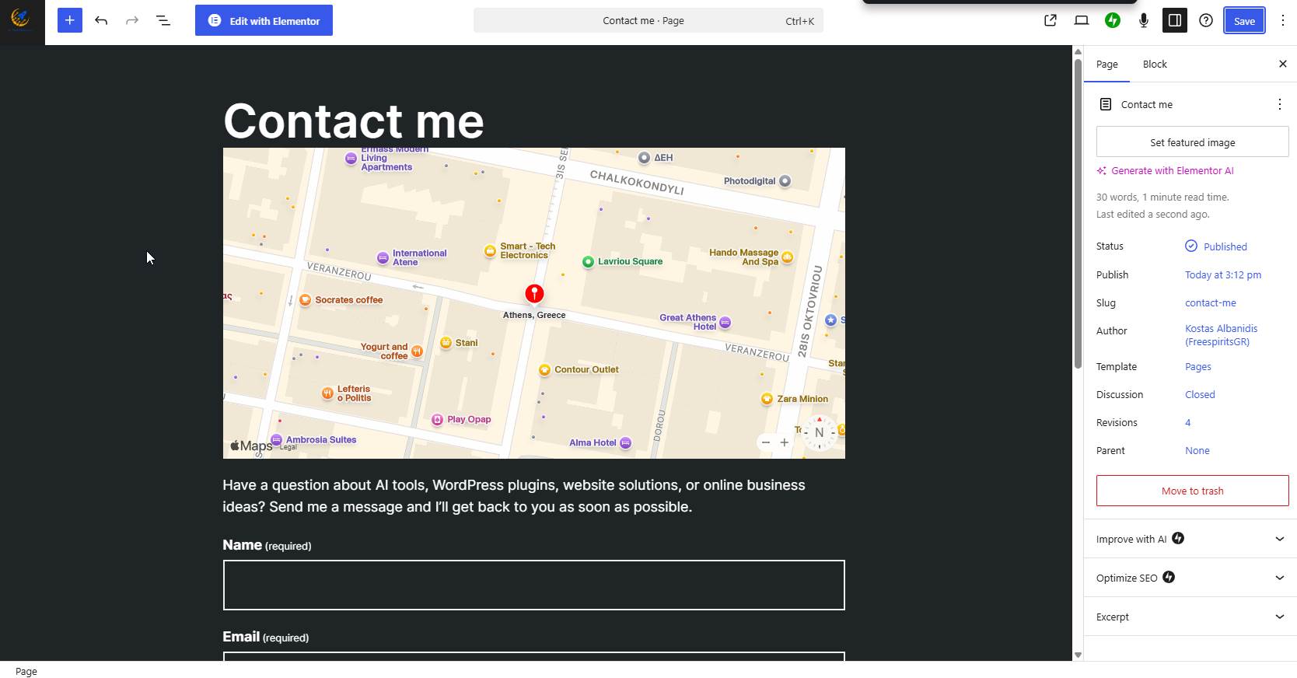Edit the contact-me slug

tap(1211, 302)
